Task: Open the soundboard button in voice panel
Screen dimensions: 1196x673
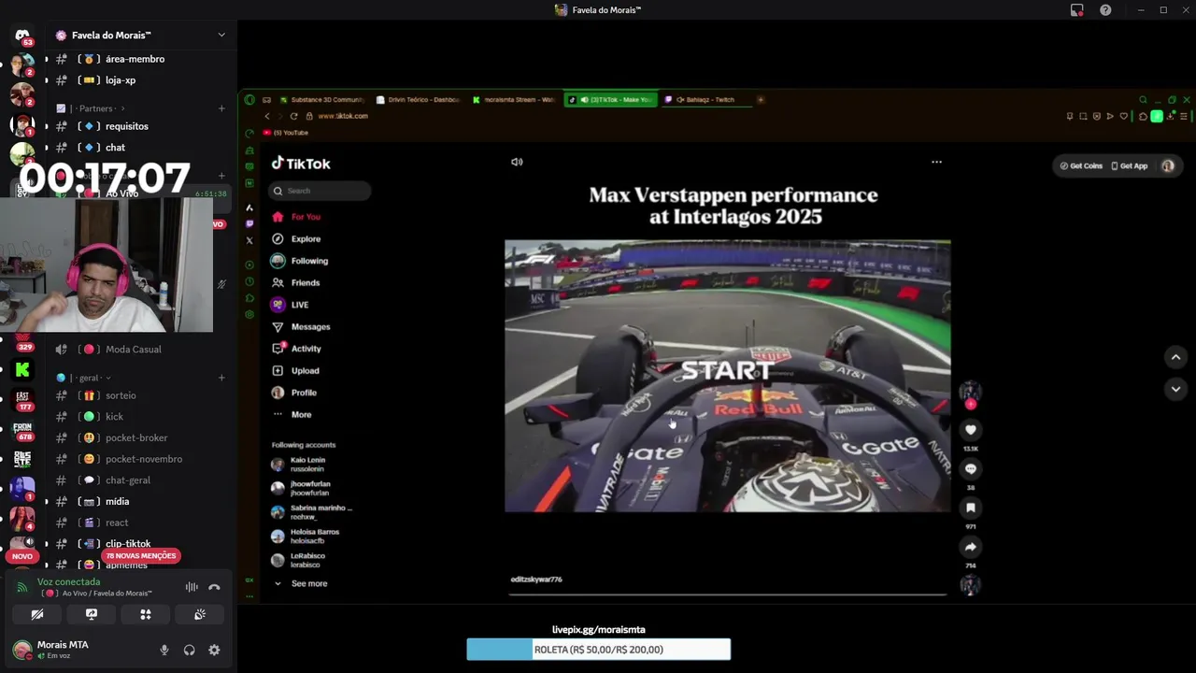Action: coord(200,614)
